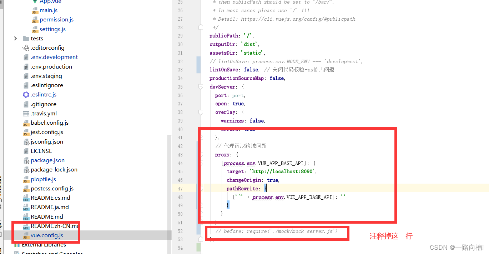This screenshot has width=489, height=254.
Task: Click the jest.config.js file icon
Action: tap(26, 132)
